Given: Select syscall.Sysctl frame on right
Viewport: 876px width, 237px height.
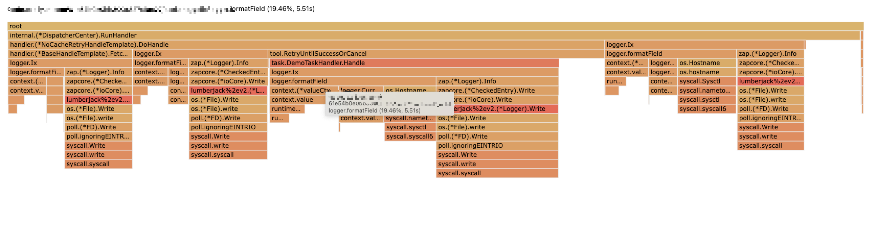Looking at the screenshot, I should tap(707, 81).
